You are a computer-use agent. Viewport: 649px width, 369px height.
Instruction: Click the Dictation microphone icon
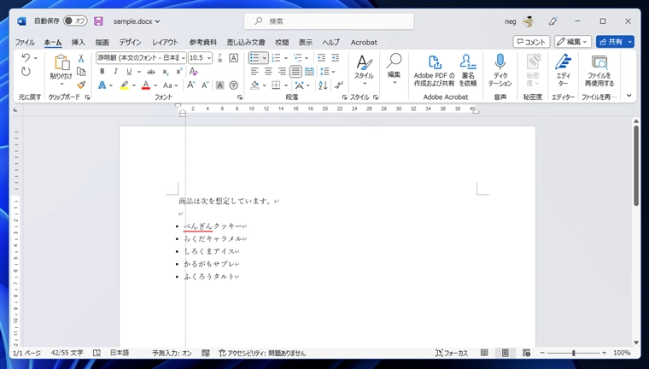tap(500, 61)
